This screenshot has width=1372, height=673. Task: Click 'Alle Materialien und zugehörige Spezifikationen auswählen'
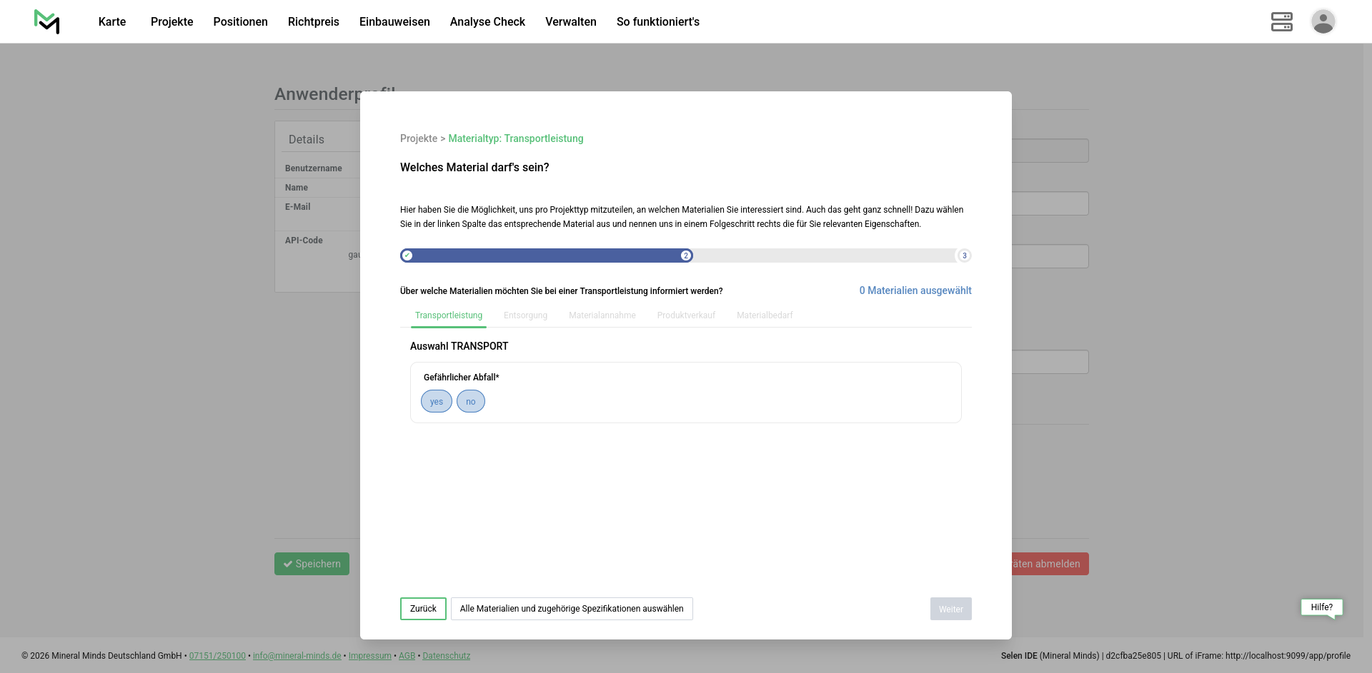(x=572, y=609)
